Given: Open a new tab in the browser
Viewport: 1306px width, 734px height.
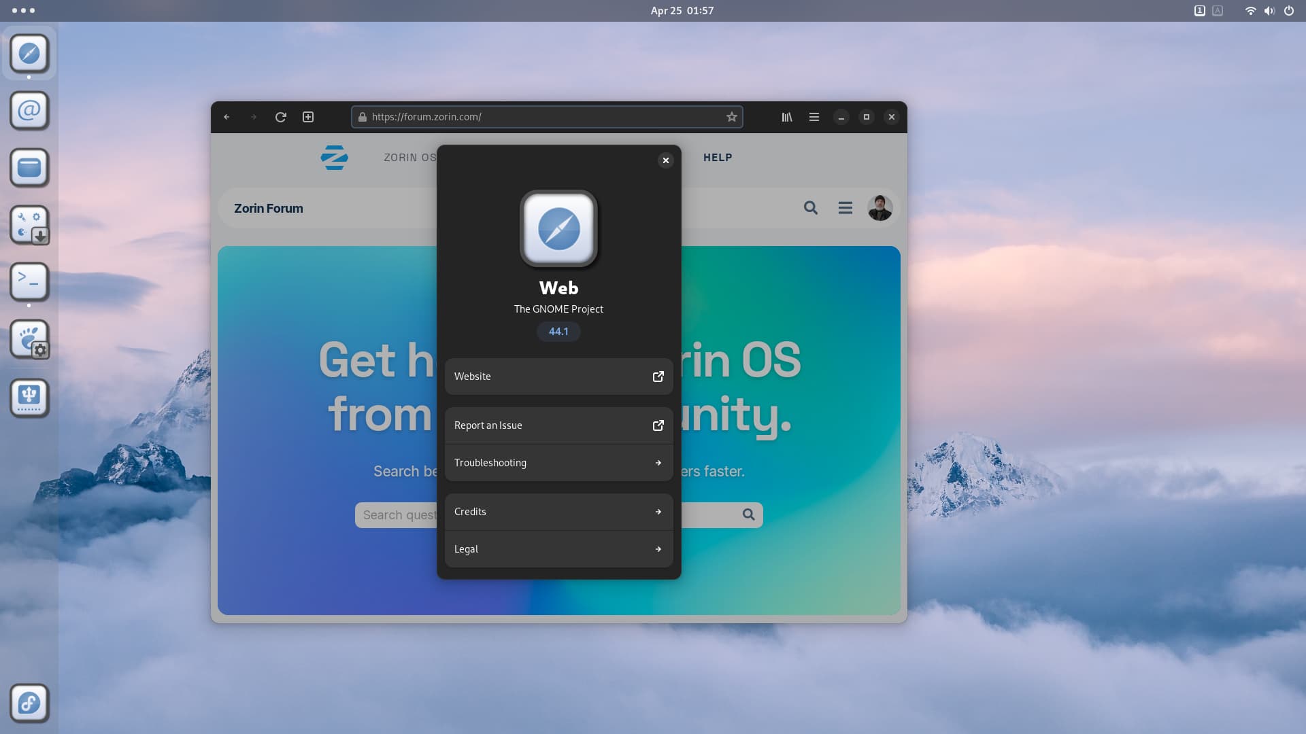Looking at the screenshot, I should click(308, 117).
